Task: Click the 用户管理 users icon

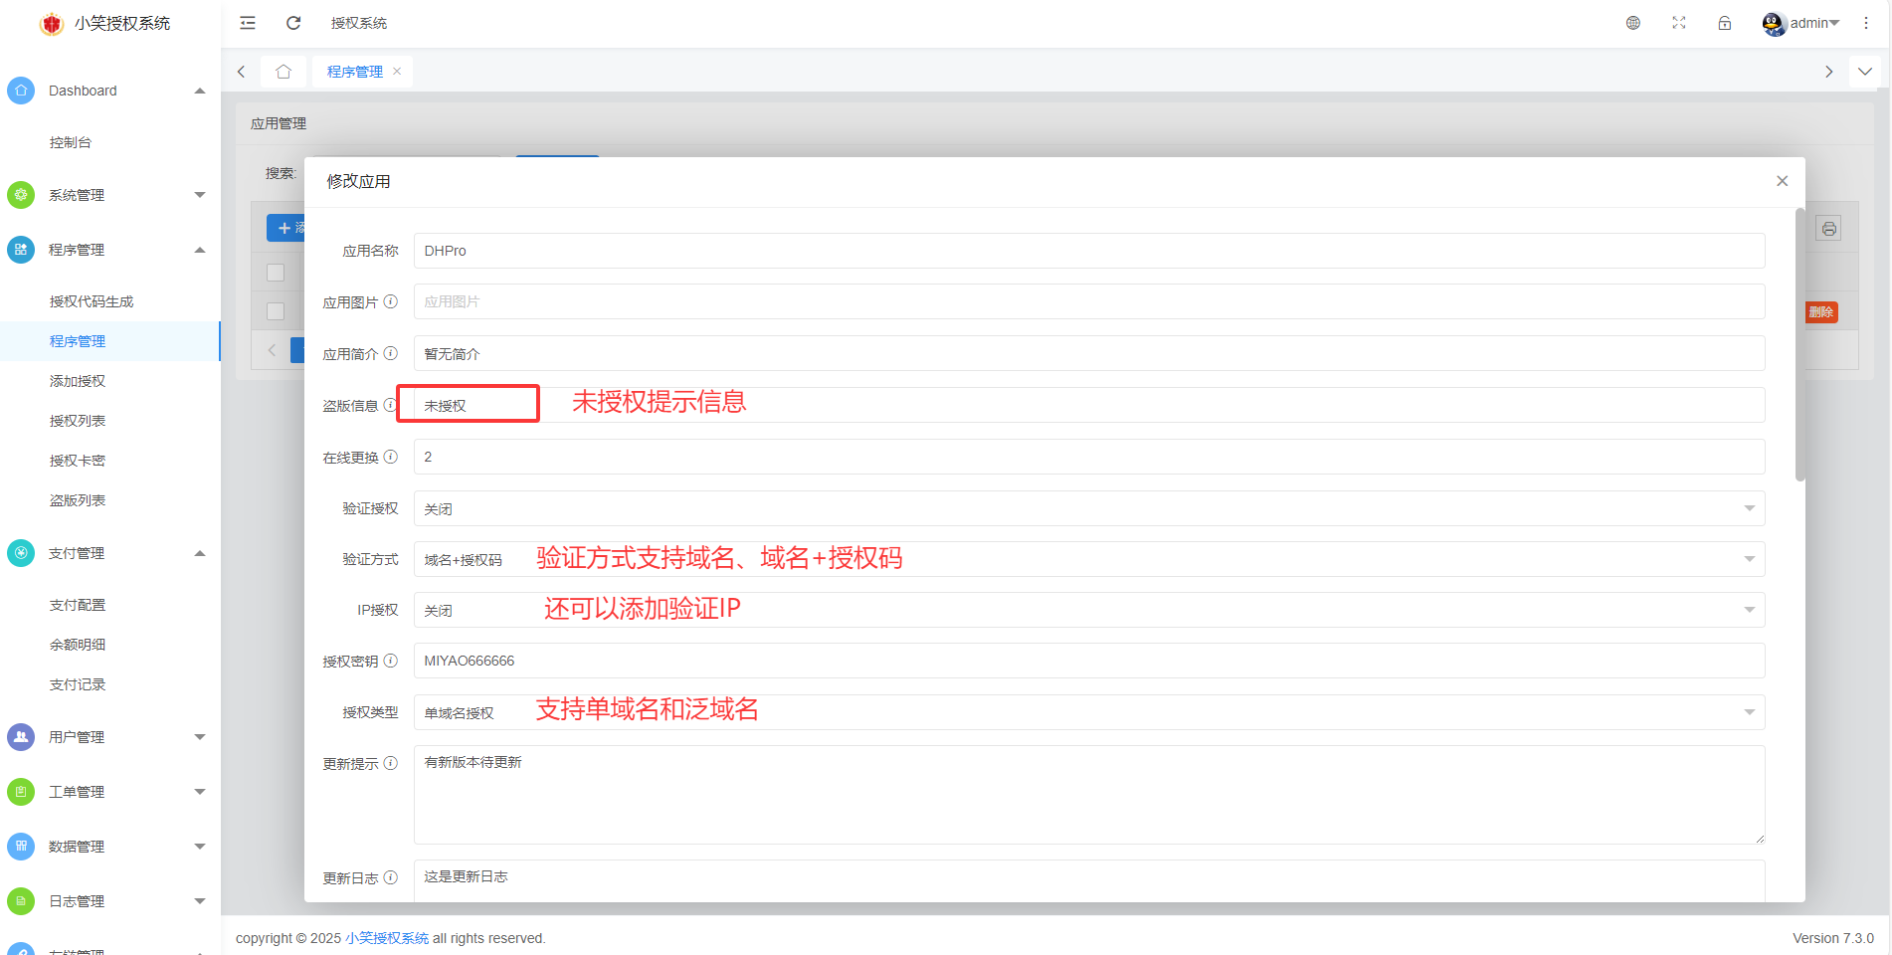Action: point(20,737)
